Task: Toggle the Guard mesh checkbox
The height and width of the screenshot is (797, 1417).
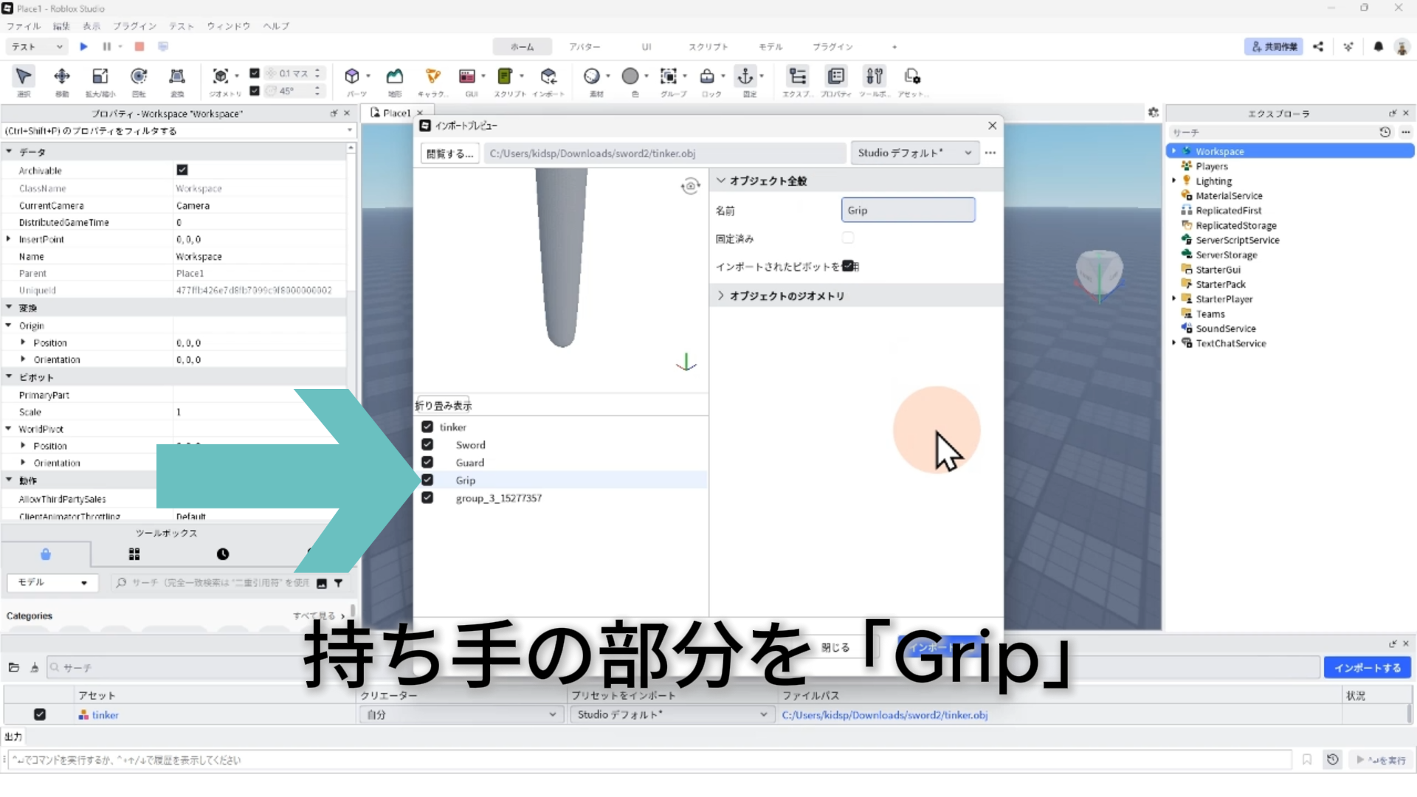Action: (427, 463)
